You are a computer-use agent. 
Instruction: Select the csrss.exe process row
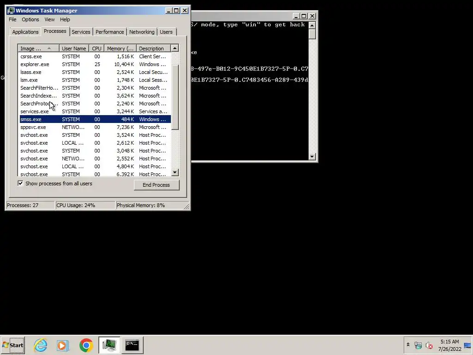(95, 56)
